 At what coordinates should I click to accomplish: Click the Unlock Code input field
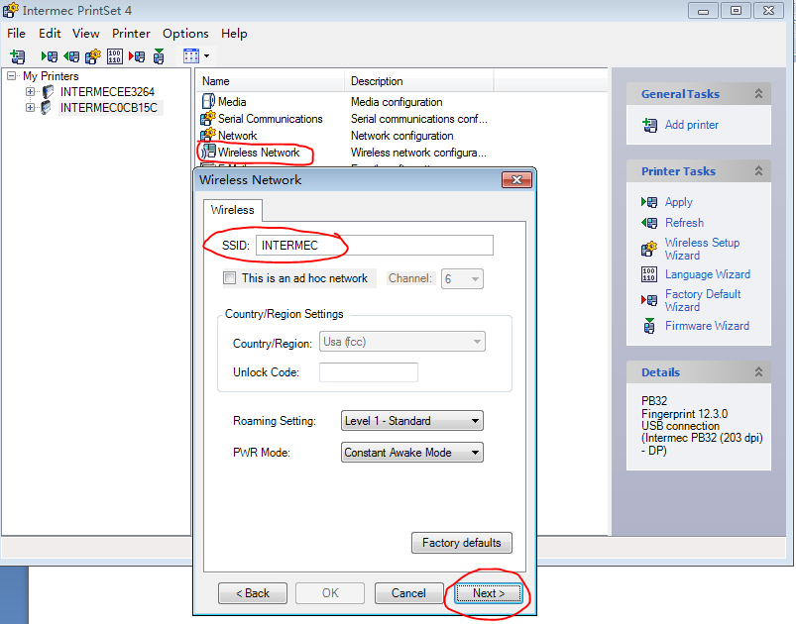pos(369,371)
